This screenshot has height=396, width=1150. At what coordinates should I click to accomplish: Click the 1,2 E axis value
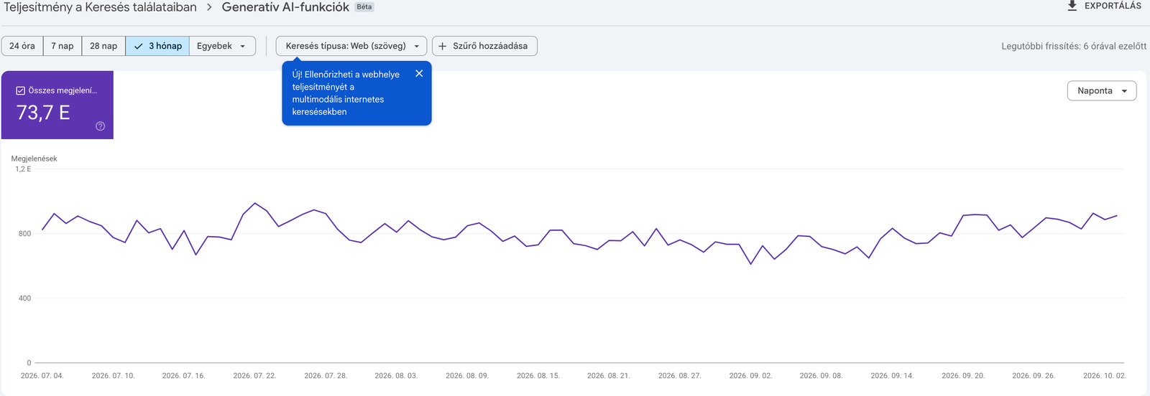point(23,169)
